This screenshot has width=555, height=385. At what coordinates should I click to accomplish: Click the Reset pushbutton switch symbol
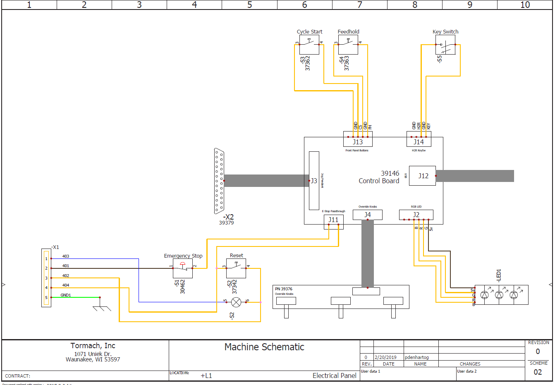[x=236, y=268]
